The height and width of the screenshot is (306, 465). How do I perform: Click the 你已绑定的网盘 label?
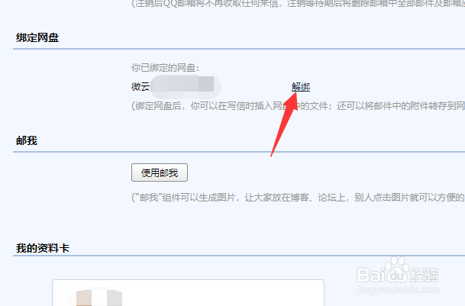166,68
